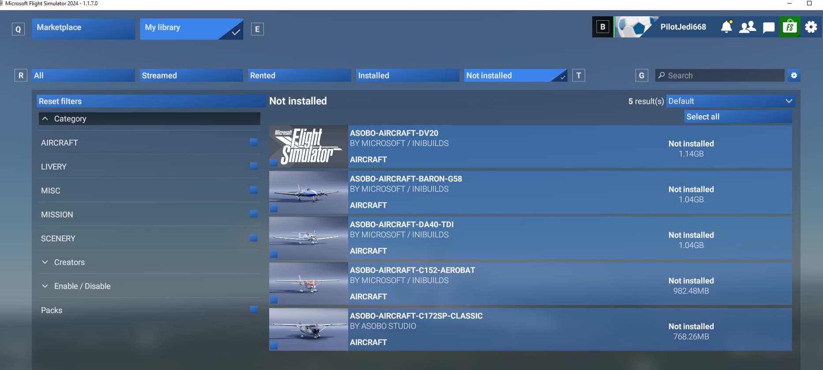Image resolution: width=823 pixels, height=370 pixels.
Task: Open the DA40-TDI aircraft thumbnail
Action: (308, 238)
